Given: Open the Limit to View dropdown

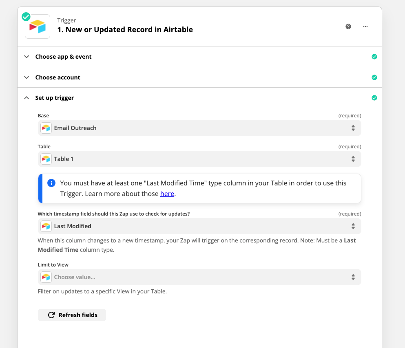Looking at the screenshot, I should (x=199, y=277).
